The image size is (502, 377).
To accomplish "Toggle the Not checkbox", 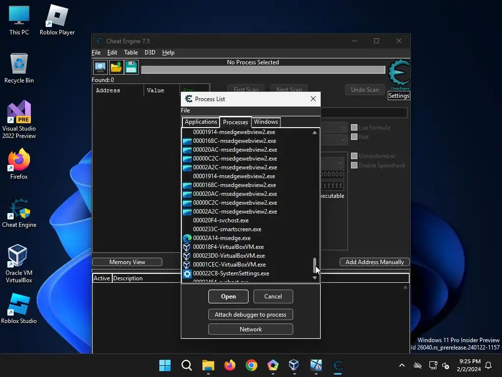I will [x=354, y=137].
